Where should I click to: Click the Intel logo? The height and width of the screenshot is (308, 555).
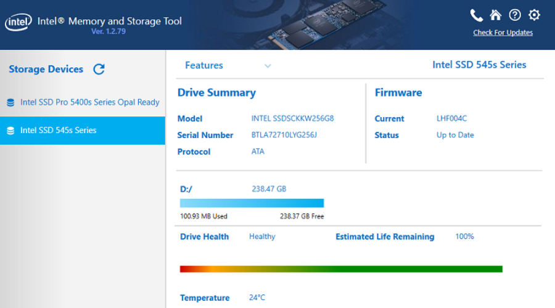point(18,22)
